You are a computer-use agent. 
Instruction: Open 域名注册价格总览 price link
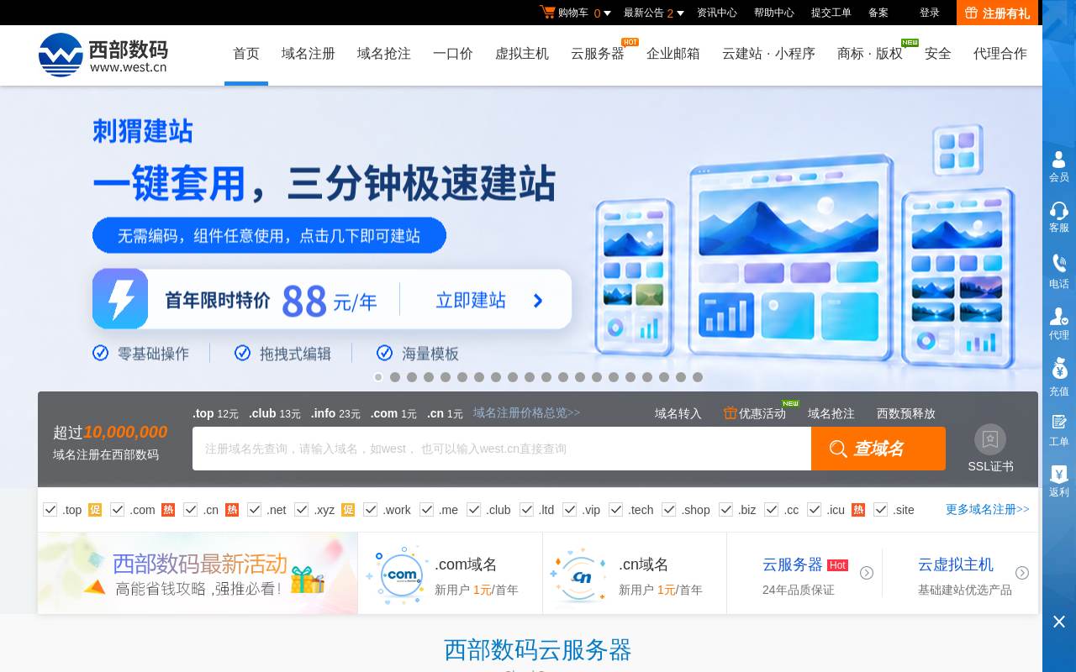pos(527,412)
